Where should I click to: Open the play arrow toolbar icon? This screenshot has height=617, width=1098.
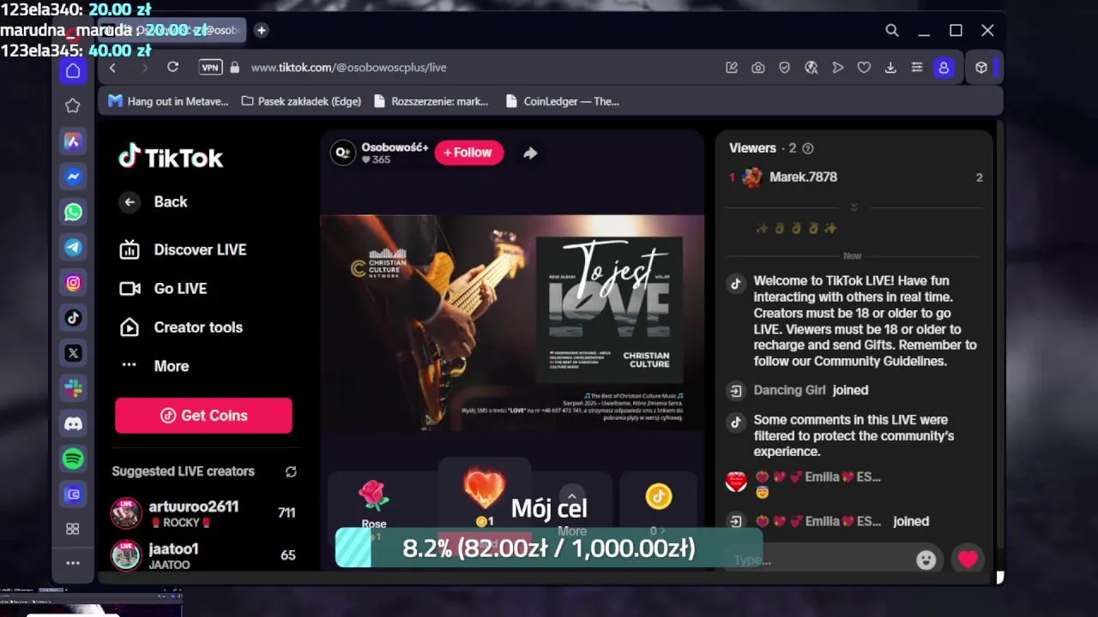click(837, 68)
